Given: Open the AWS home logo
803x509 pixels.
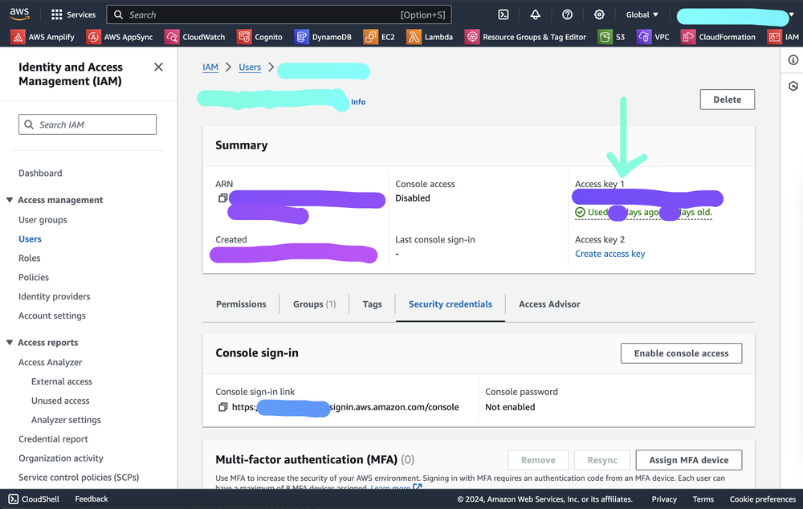Looking at the screenshot, I should point(19,14).
